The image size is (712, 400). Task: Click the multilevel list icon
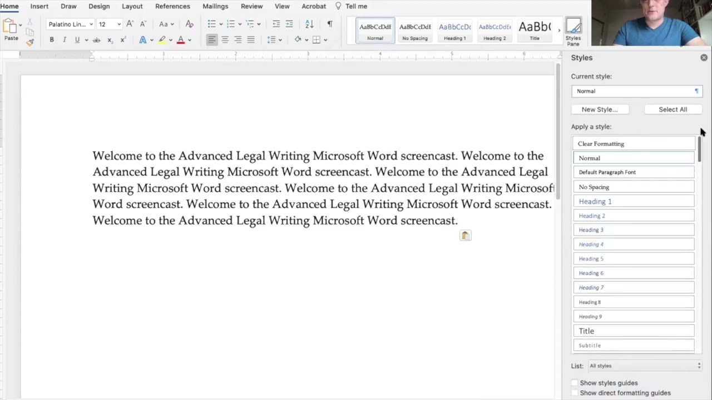(250, 24)
